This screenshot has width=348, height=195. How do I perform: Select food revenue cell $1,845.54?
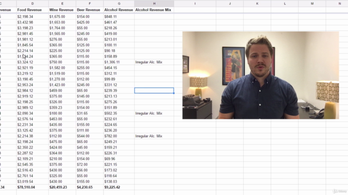[33, 45]
